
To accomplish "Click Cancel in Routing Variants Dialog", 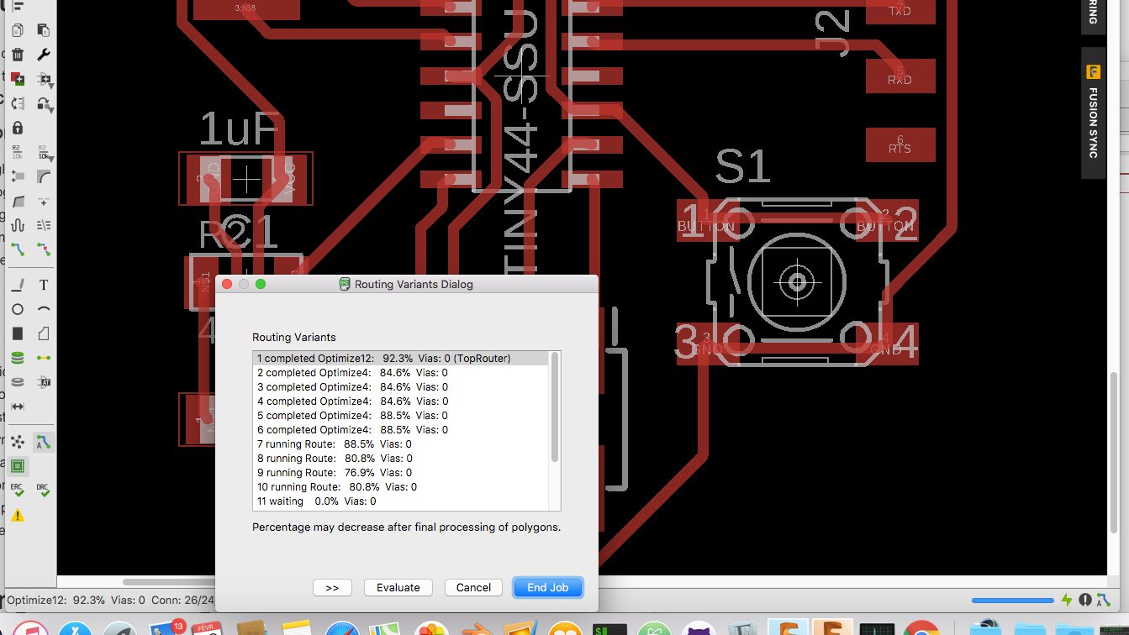I will (473, 587).
